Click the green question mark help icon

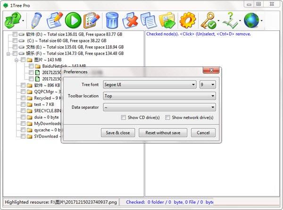click(x=229, y=21)
